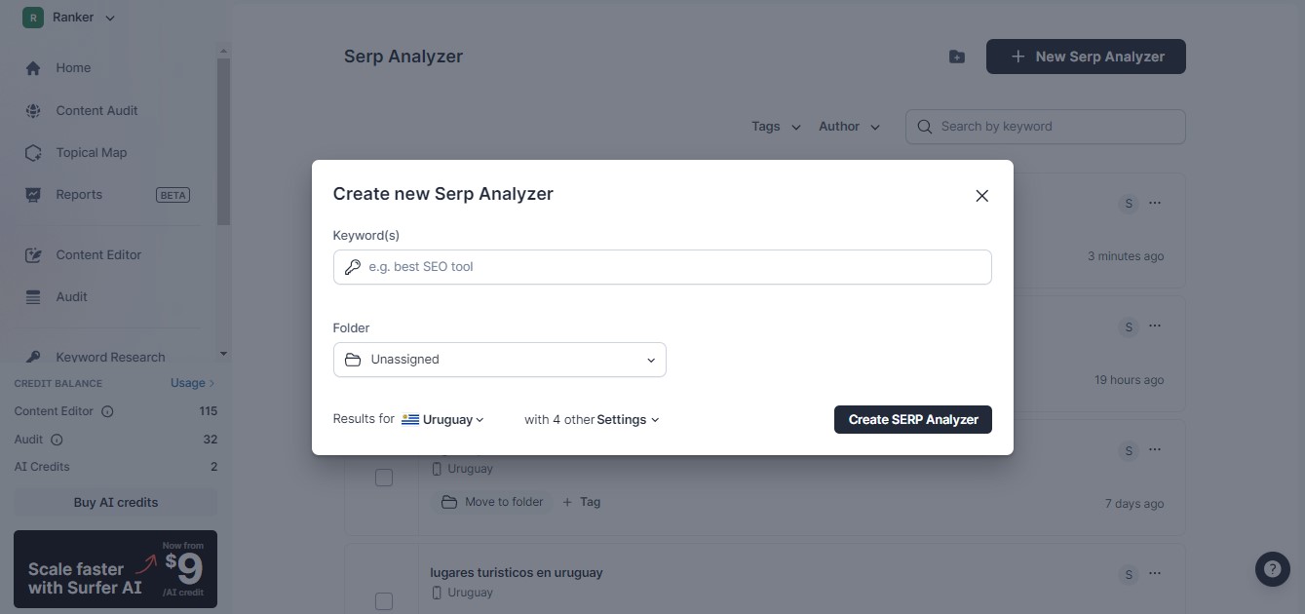This screenshot has width=1305, height=614.
Task: Click the Content Audit globe icon
Action: click(33, 111)
